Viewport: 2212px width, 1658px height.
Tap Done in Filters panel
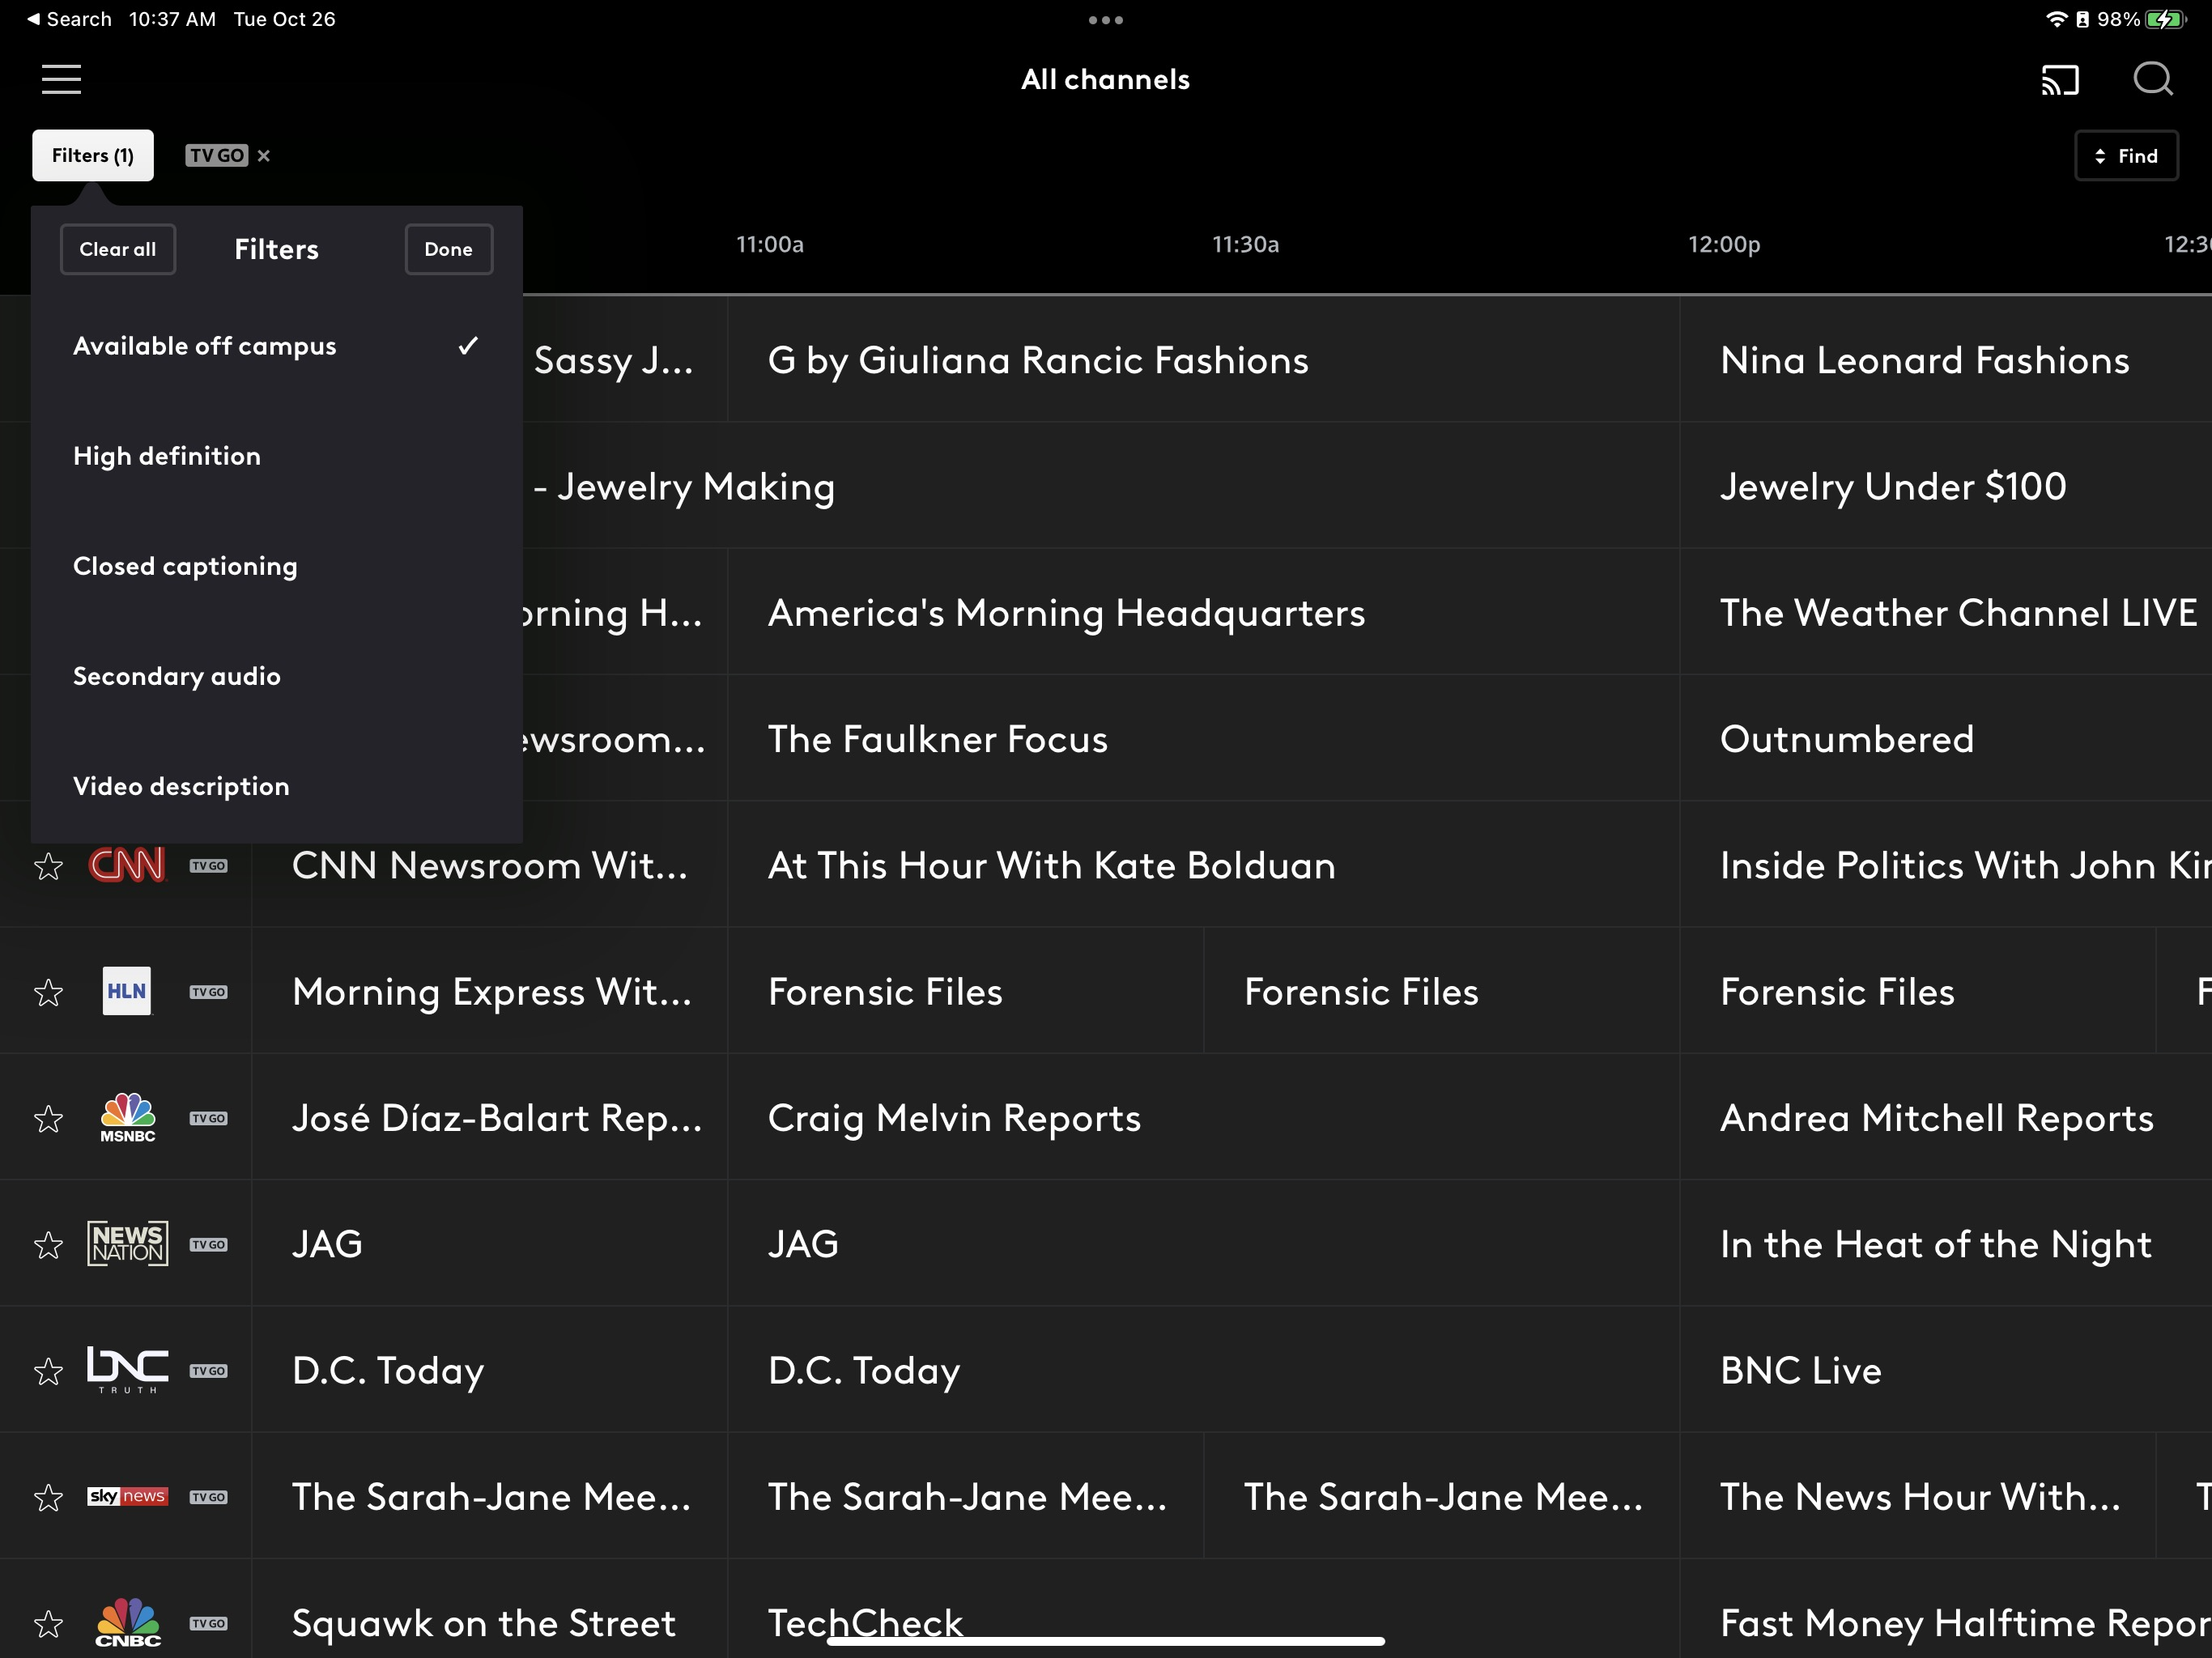point(448,249)
